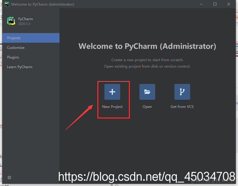The width and height of the screenshot is (238, 186).
Task: Maximize the PyCharm welcome window
Action: pos(215,4)
